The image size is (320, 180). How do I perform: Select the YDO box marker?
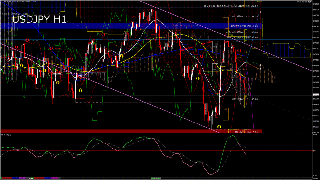tap(215, 70)
